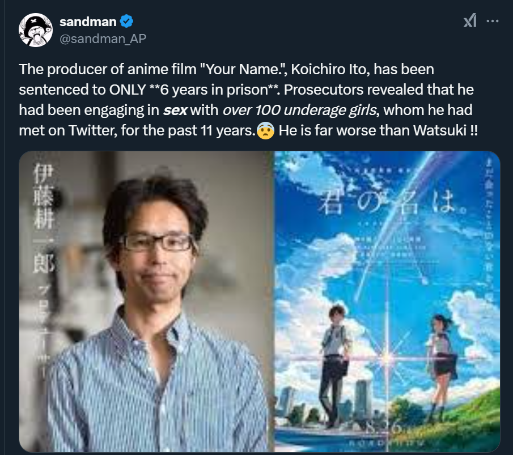
Task: Click the man's eyeglasses in the photo
Action: point(157,243)
